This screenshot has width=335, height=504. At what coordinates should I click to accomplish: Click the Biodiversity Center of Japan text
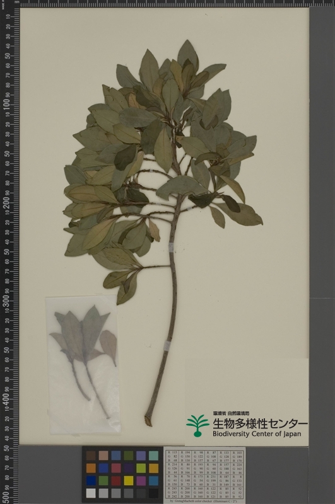click(257, 434)
